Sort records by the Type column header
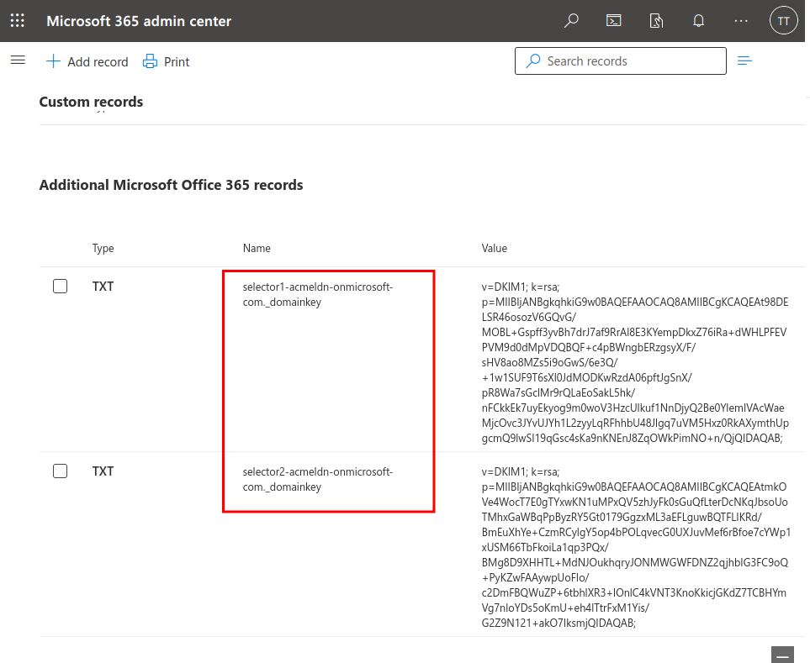 click(x=103, y=249)
